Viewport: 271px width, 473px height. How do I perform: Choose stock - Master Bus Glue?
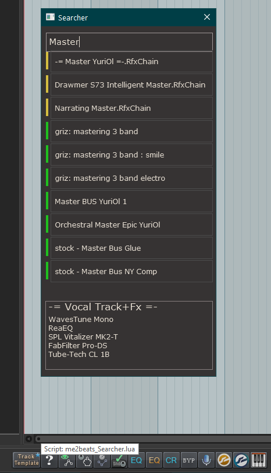click(x=131, y=248)
